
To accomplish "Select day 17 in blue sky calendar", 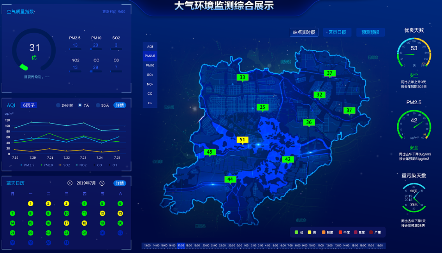I will (67, 223).
